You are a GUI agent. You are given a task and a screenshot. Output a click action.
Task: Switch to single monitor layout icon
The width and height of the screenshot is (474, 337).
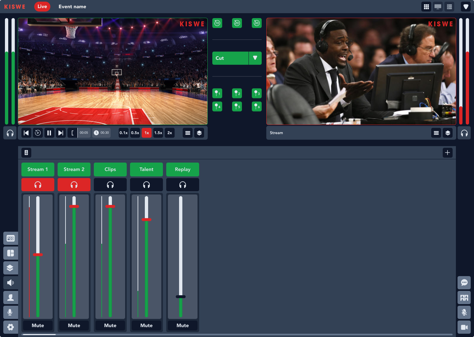click(438, 7)
